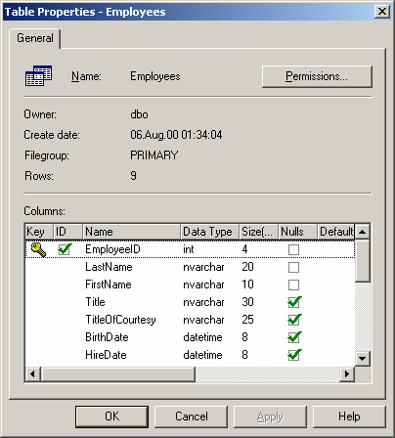Confirm with the OK button

pos(111,416)
